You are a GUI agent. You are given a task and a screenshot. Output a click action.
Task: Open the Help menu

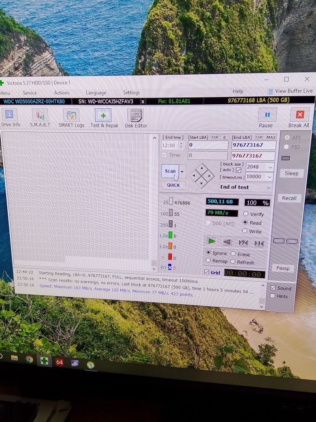click(238, 91)
